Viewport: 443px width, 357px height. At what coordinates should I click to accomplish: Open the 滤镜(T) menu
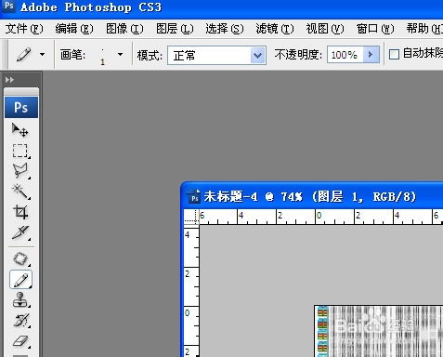tap(275, 29)
